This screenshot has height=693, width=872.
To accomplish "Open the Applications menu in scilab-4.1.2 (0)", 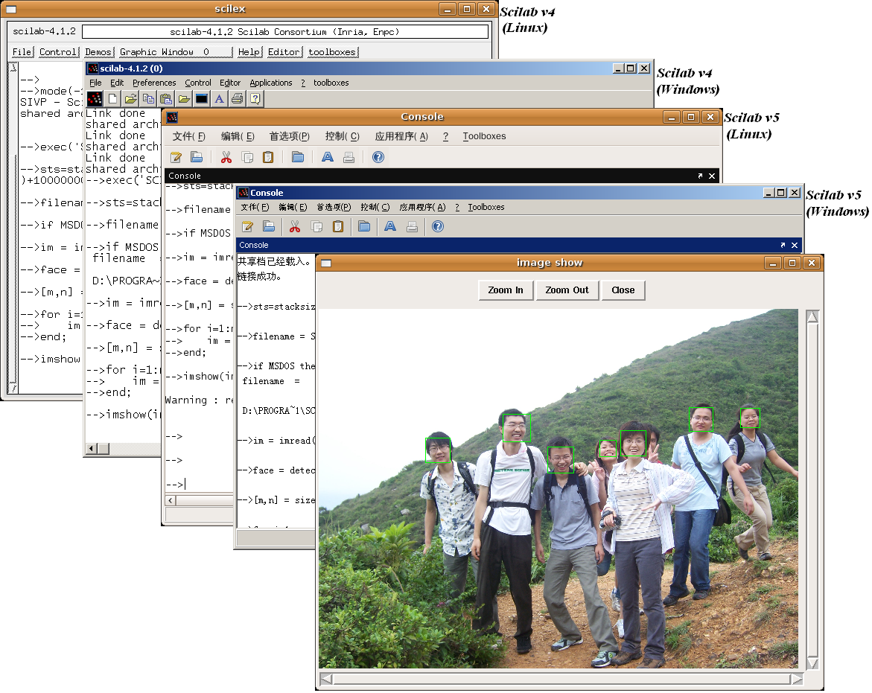I will pyautogui.click(x=271, y=83).
